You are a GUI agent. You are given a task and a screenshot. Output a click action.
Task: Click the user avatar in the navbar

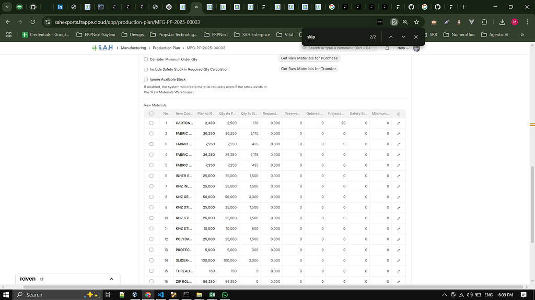[x=416, y=47]
